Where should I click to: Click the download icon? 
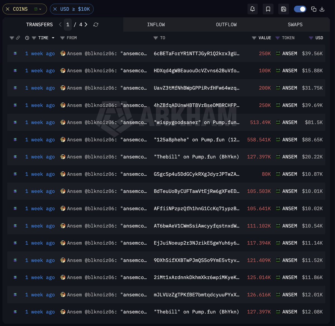click(322, 9)
